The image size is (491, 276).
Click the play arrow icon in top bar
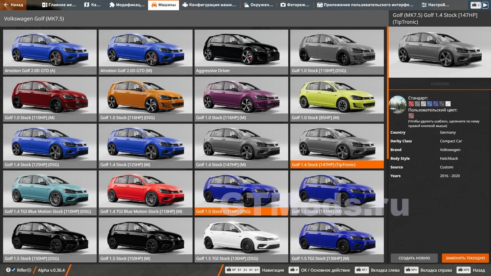[485, 5]
